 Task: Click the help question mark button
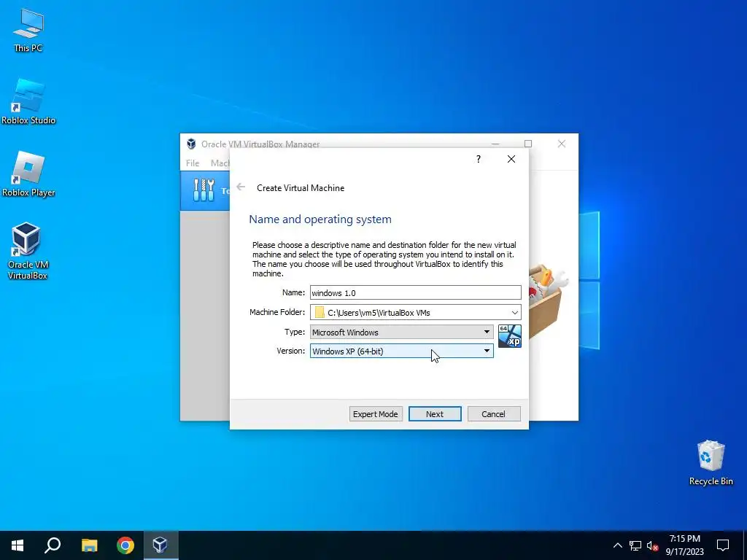click(x=479, y=159)
